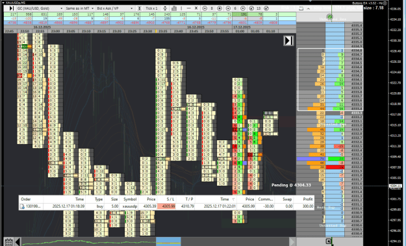Click the large skip-to-end button on the chart
406x246 pixels.
pos(288,41)
